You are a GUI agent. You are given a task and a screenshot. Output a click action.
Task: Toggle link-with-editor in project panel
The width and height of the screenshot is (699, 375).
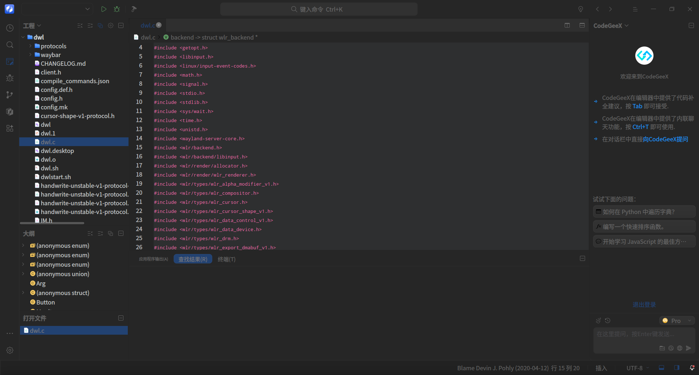(100, 25)
